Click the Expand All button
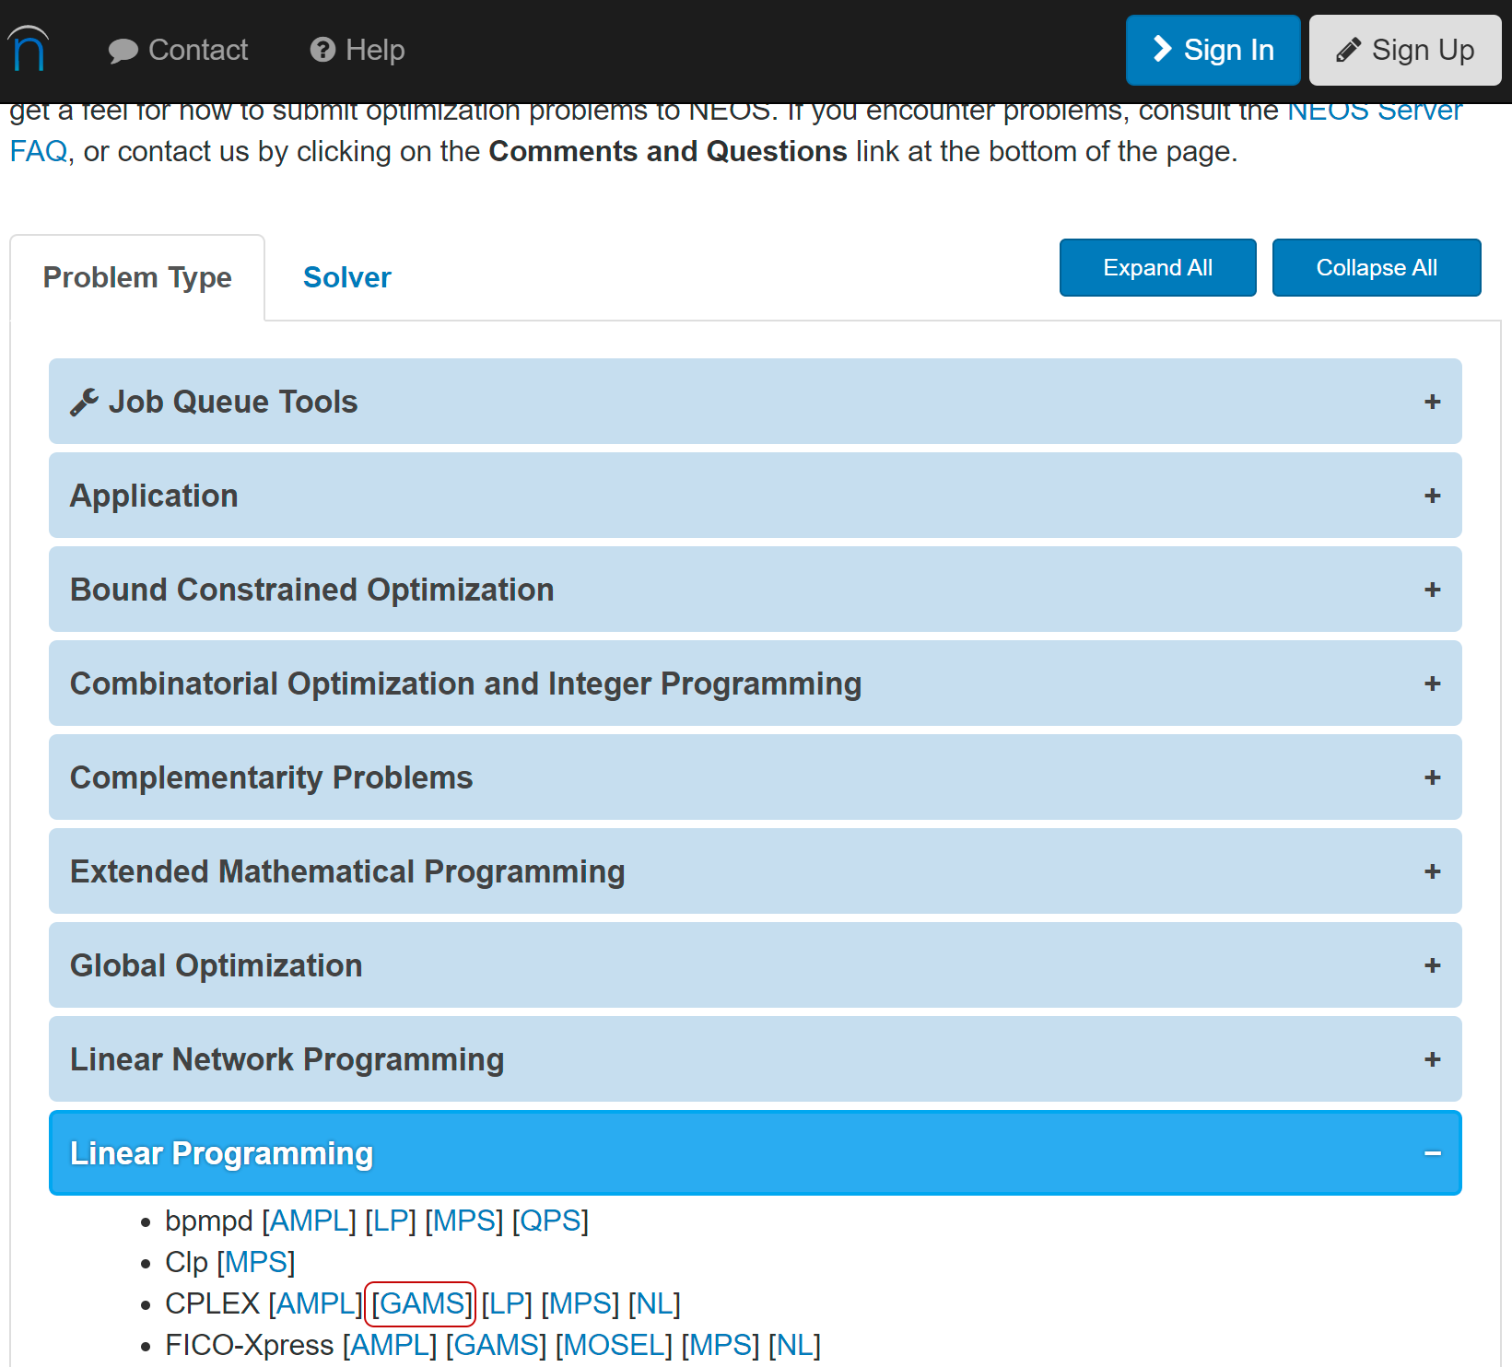Screen dimensions: 1512x1367 click(x=1157, y=267)
